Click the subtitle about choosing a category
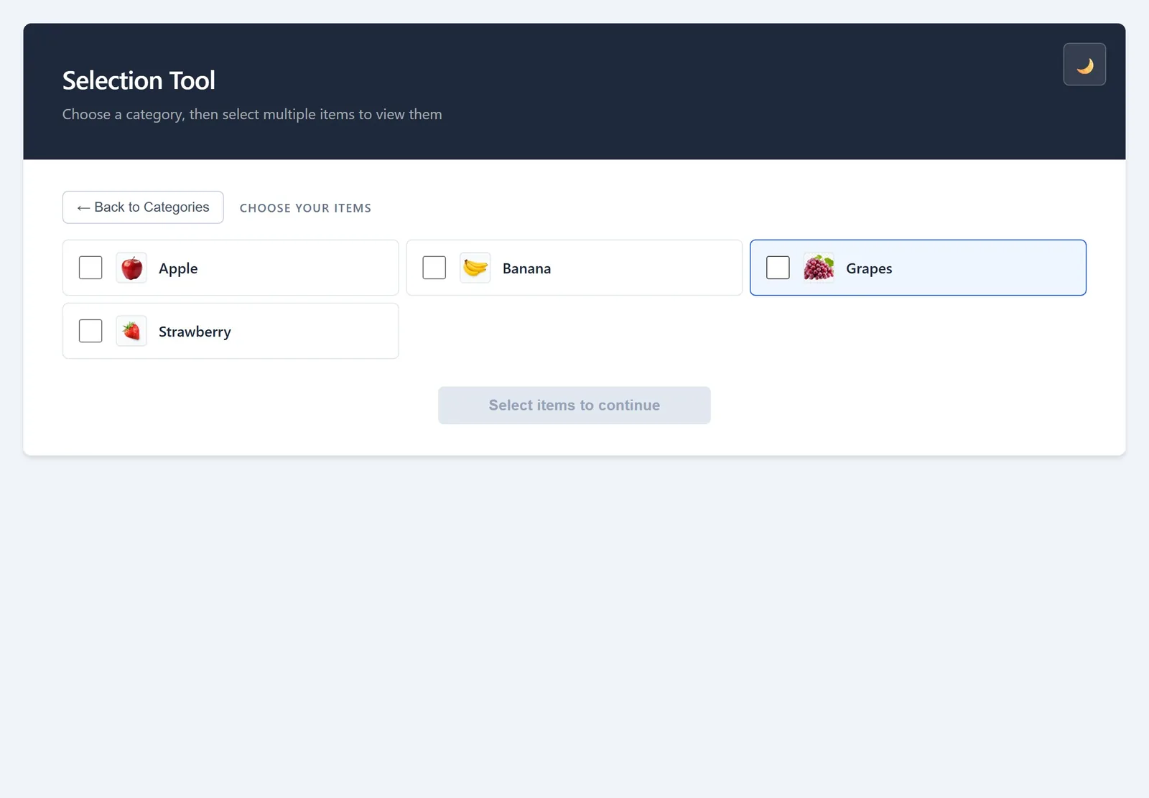1149x798 pixels. (252, 114)
